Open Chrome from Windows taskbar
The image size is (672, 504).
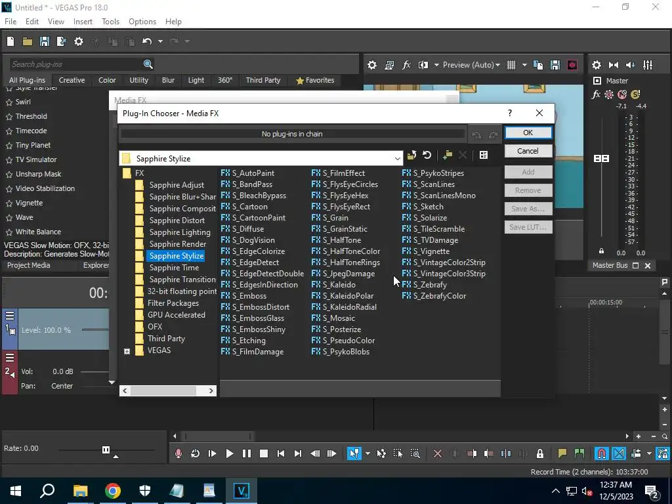click(112, 491)
